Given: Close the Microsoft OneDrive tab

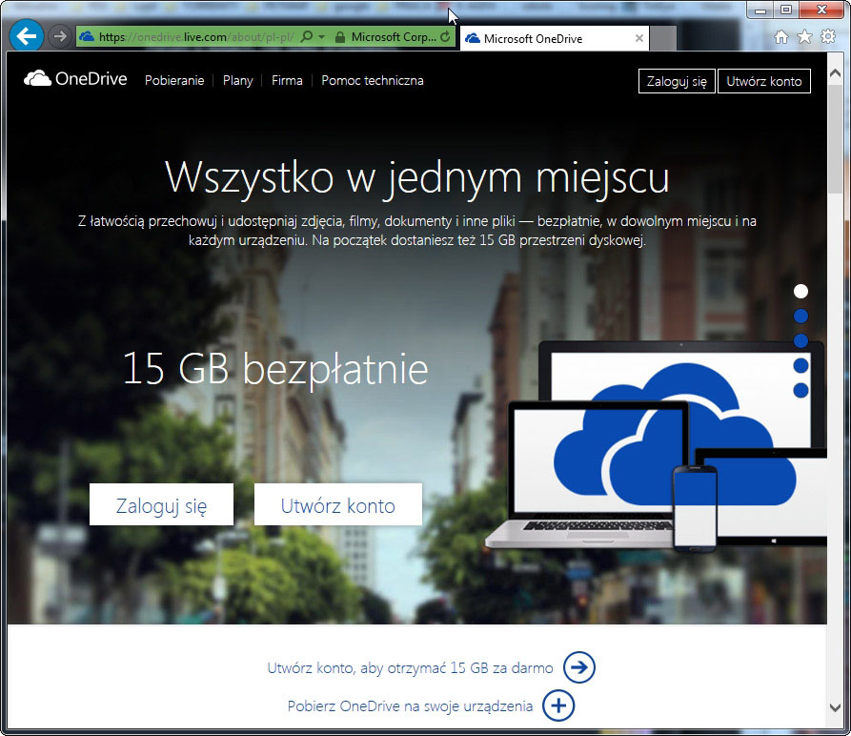Looking at the screenshot, I should 639,38.
